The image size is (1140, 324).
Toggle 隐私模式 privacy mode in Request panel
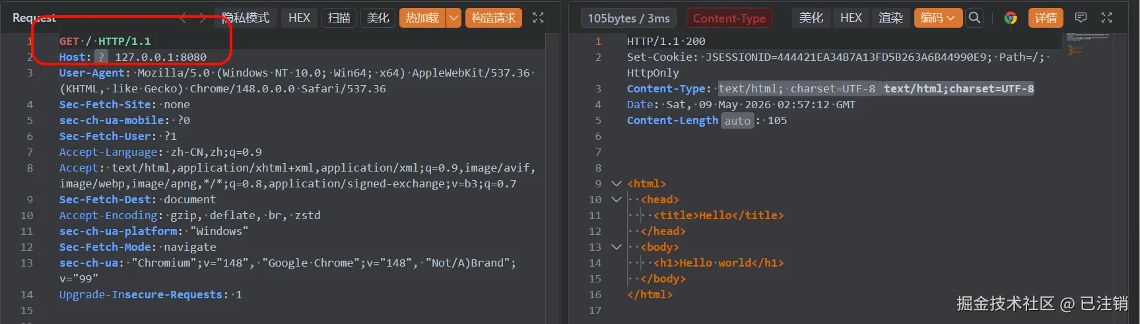(x=246, y=18)
